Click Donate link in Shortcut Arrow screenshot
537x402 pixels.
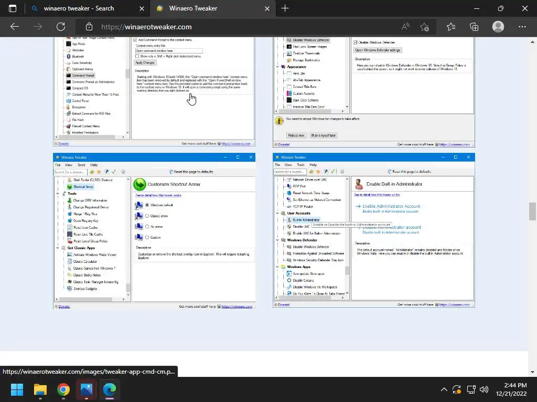[x=64, y=307]
